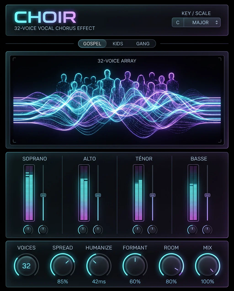Screen dimensions: 234x291
Task: Click the ROOM knob
Action: [171, 266]
